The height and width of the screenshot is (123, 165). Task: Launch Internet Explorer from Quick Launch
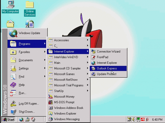pyautogui.click(x=21, y=120)
